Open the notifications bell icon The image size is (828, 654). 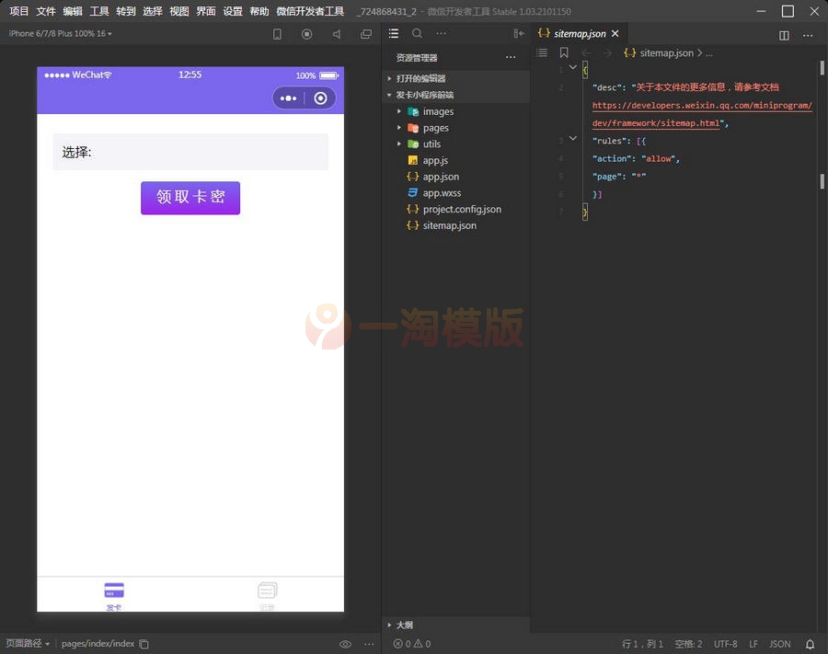810,644
